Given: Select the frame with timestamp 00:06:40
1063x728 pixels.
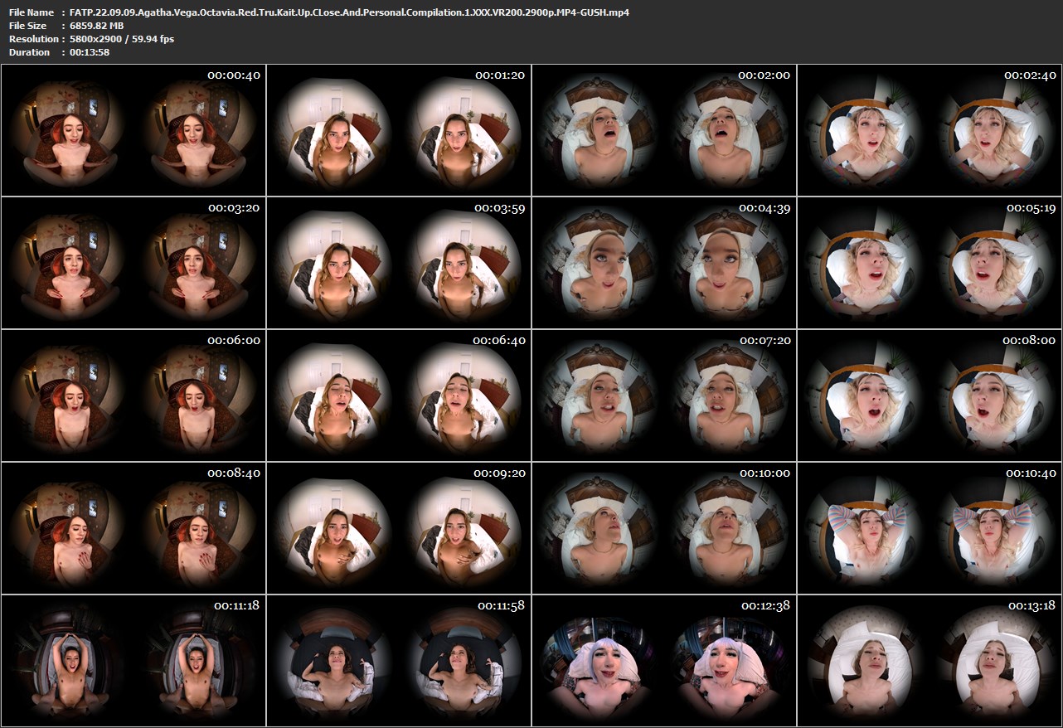Looking at the screenshot, I should 398,396.
